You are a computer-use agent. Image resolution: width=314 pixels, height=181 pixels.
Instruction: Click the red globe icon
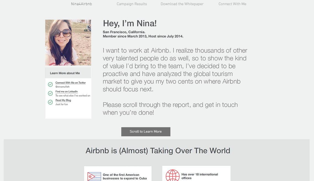tap(173, 175)
